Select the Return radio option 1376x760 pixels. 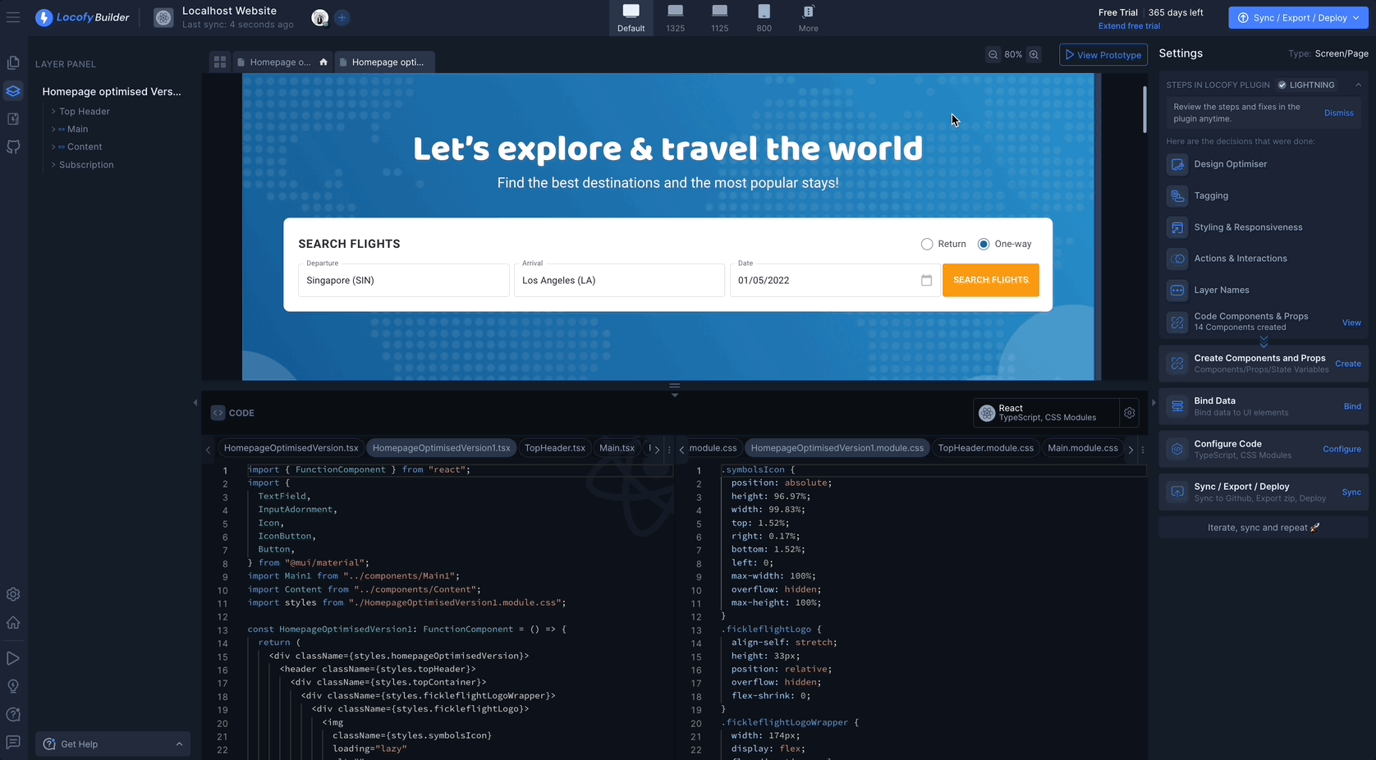927,245
